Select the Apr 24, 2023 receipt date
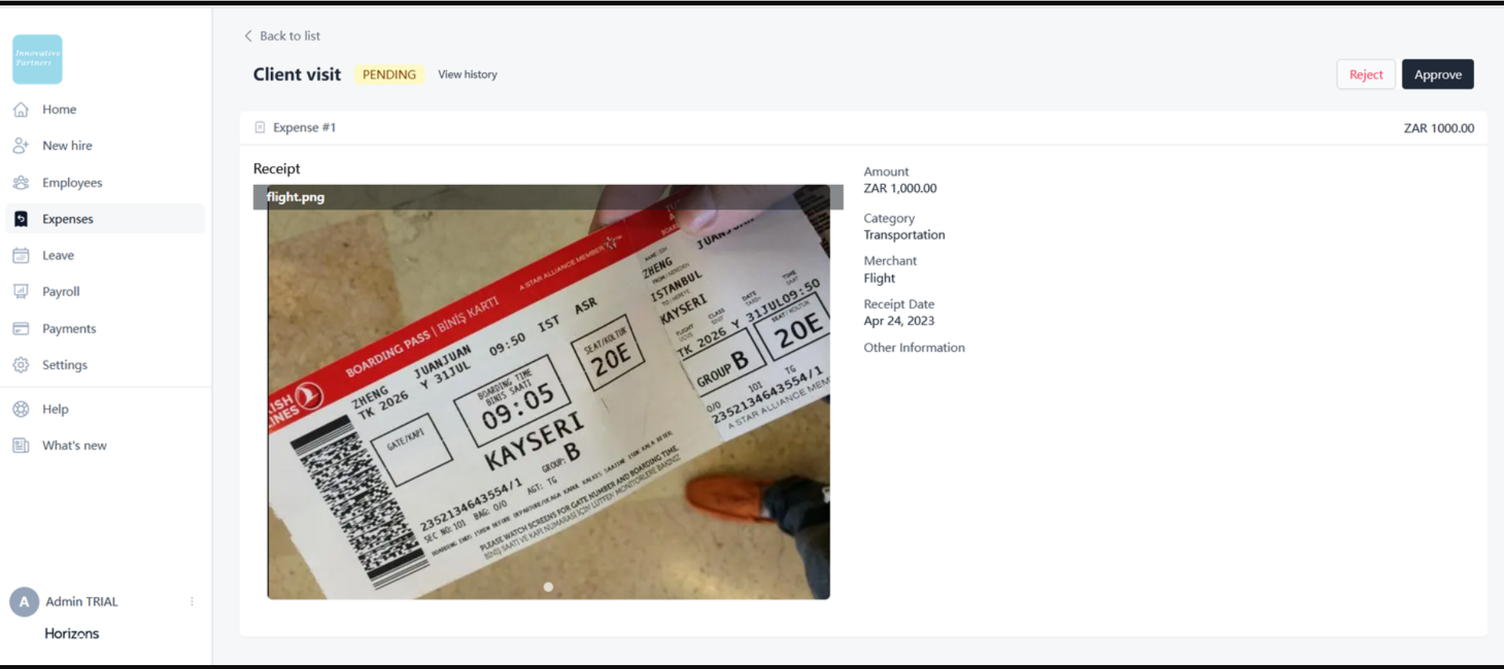The width and height of the screenshot is (1504, 669). click(899, 321)
